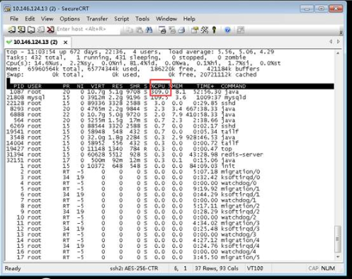Open the File menu

click(x=14, y=19)
